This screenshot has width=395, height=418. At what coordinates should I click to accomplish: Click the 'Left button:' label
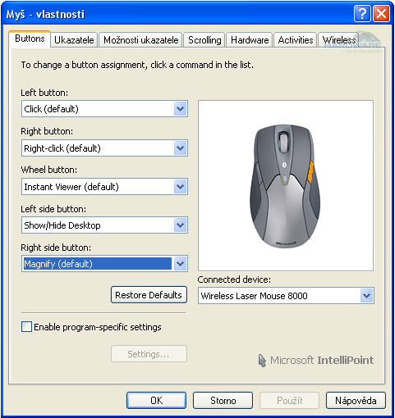pyautogui.click(x=44, y=93)
